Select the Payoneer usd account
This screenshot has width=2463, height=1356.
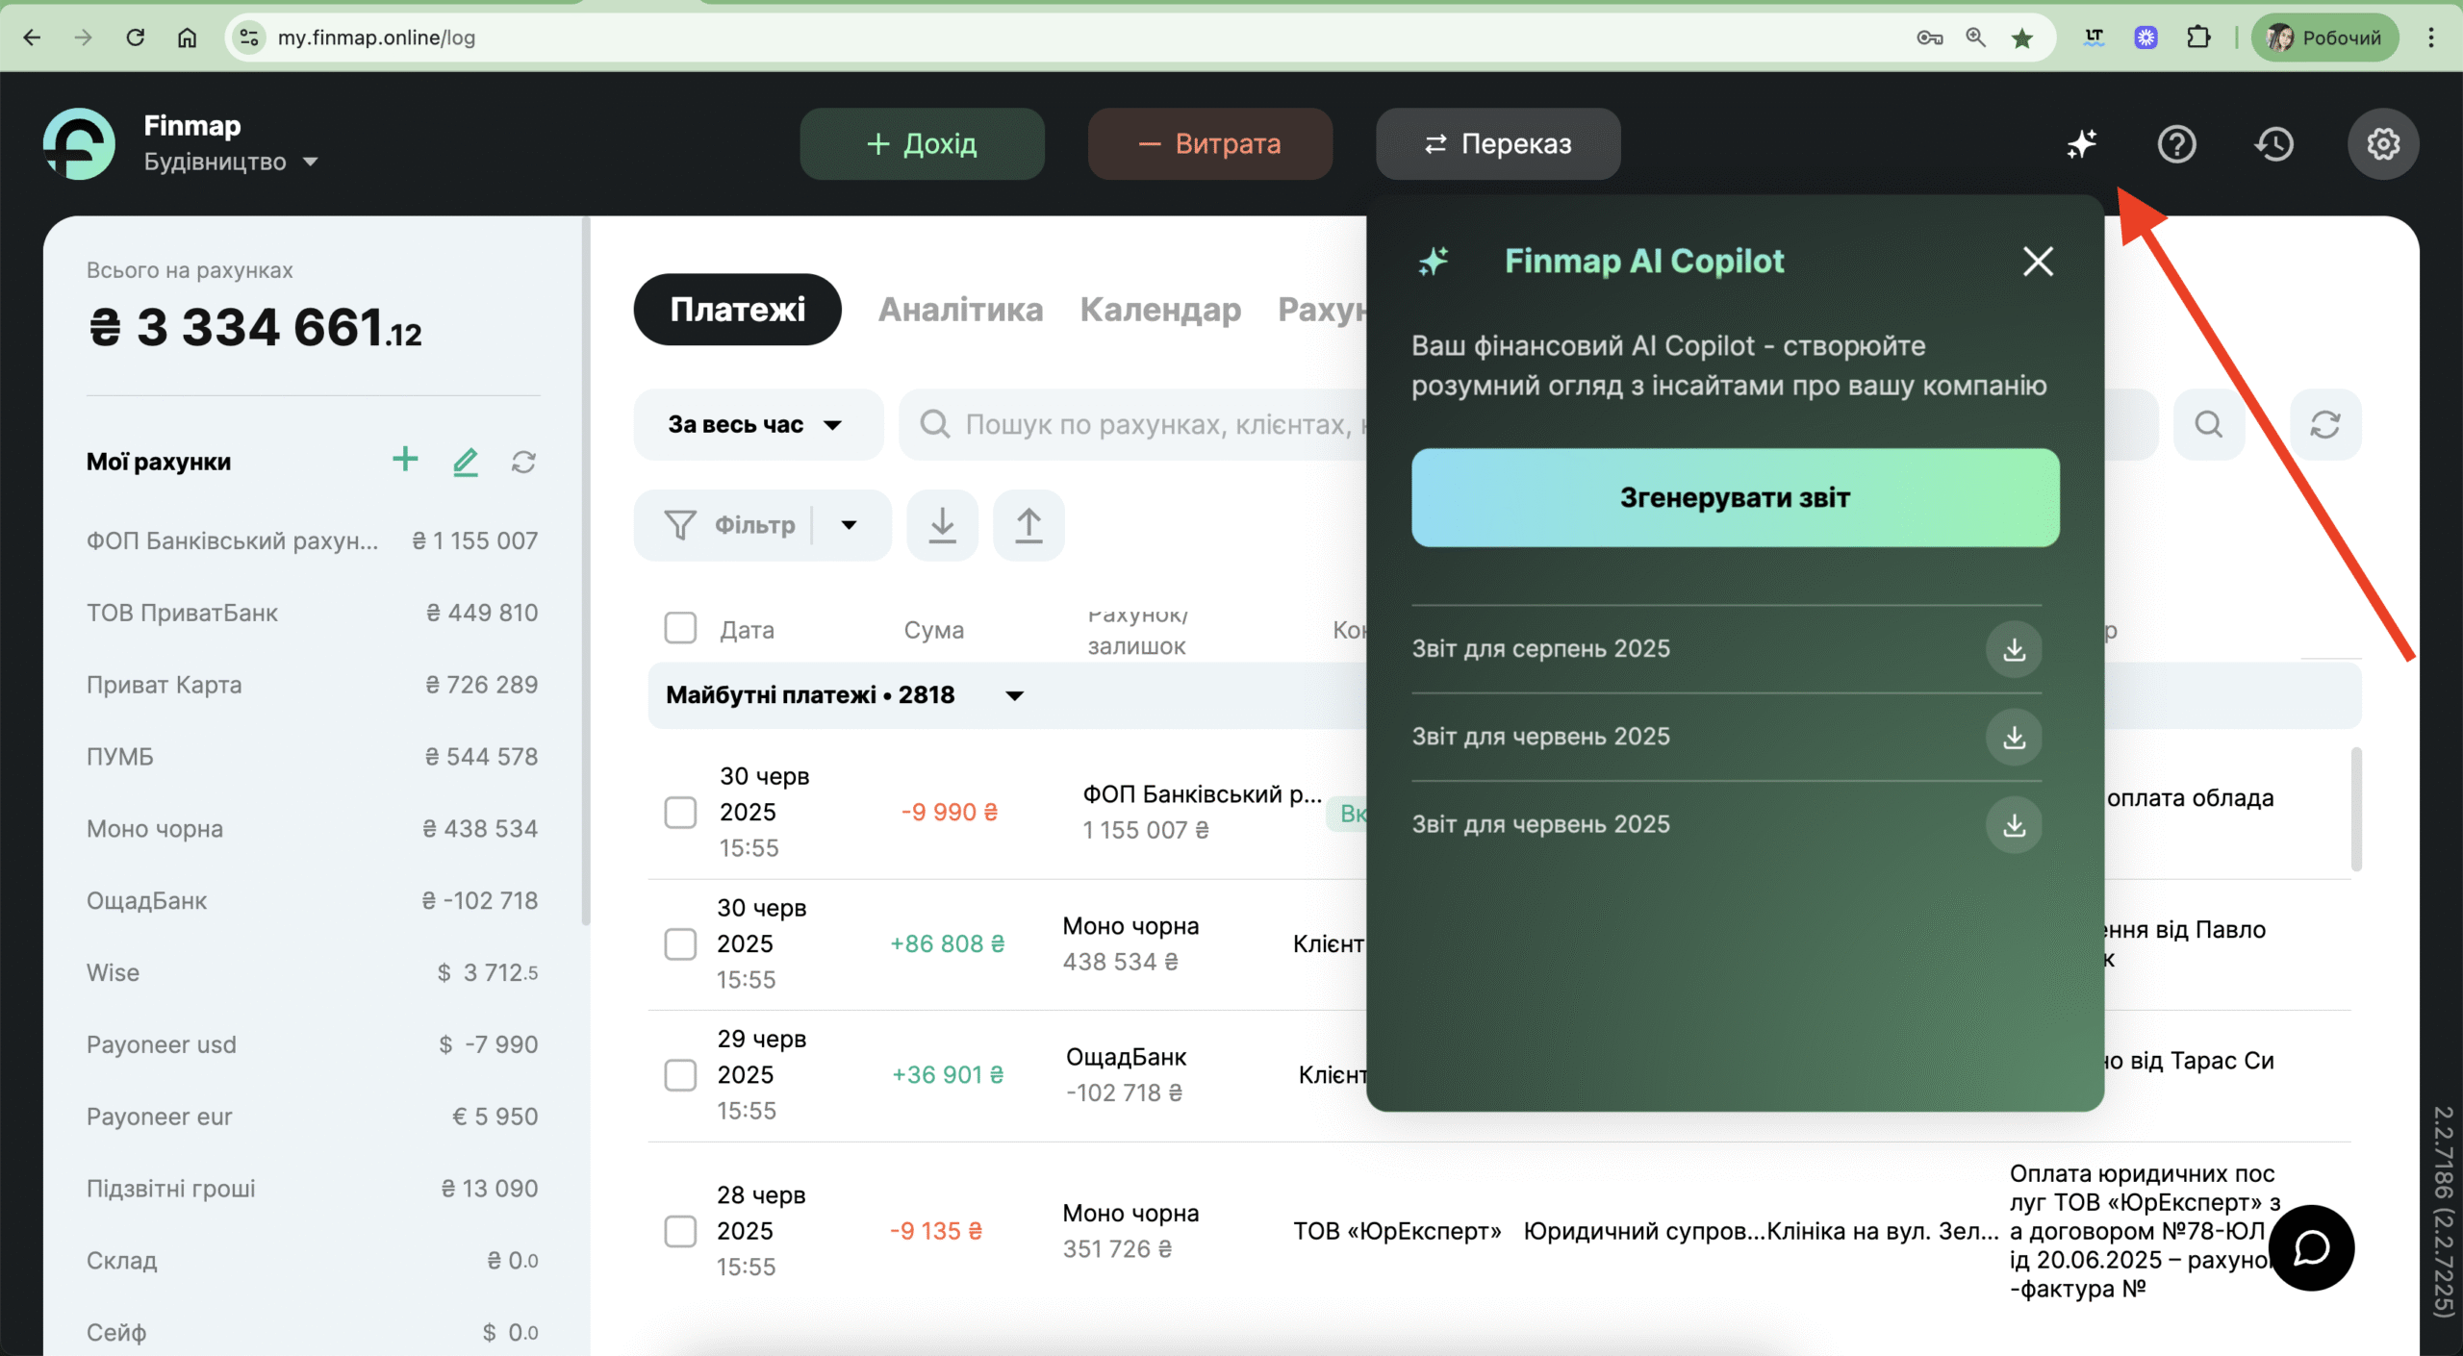tap(312, 1045)
